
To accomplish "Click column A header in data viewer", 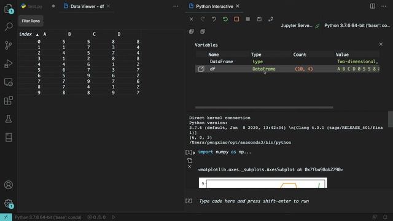I will click(x=45, y=34).
